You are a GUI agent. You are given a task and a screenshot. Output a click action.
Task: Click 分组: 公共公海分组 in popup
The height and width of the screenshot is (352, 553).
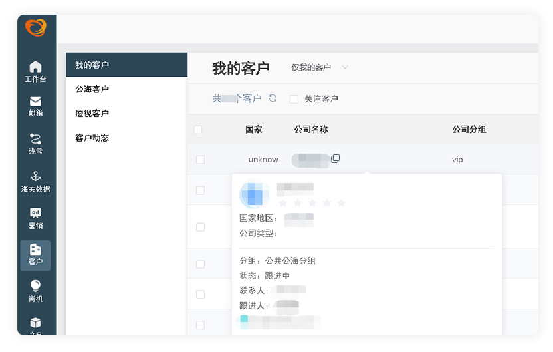click(278, 261)
